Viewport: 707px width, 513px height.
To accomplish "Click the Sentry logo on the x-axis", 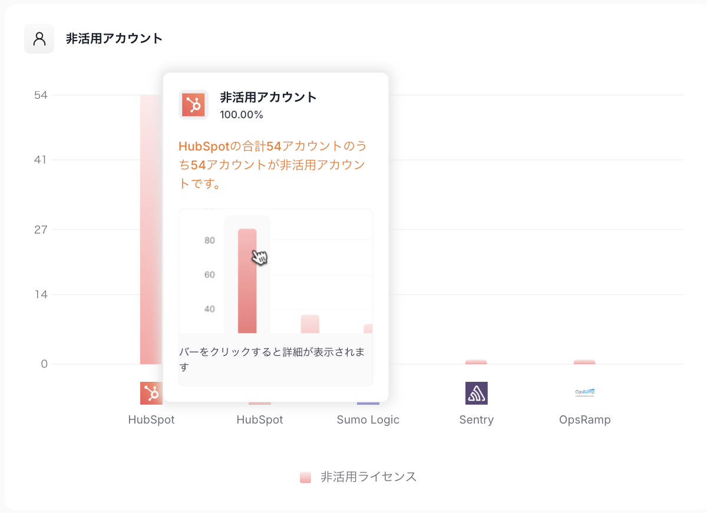I will 476,393.
